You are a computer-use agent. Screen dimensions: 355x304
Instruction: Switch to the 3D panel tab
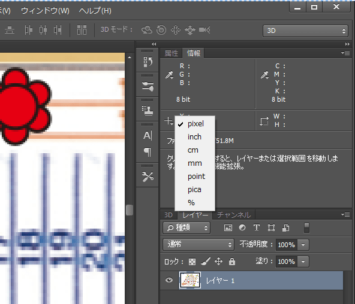169,215
